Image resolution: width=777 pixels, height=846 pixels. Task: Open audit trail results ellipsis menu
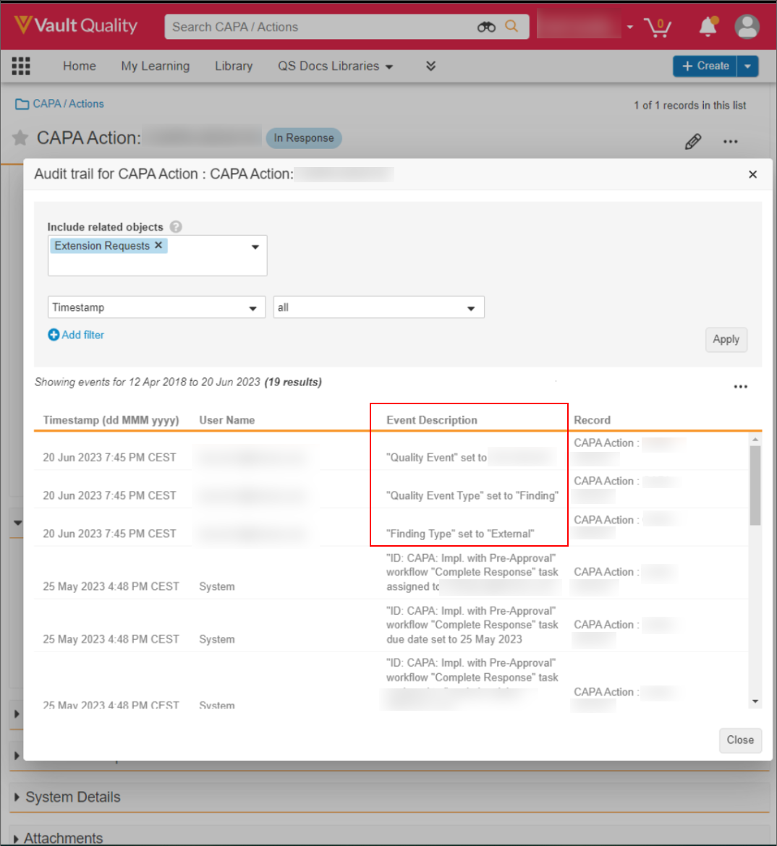(741, 386)
